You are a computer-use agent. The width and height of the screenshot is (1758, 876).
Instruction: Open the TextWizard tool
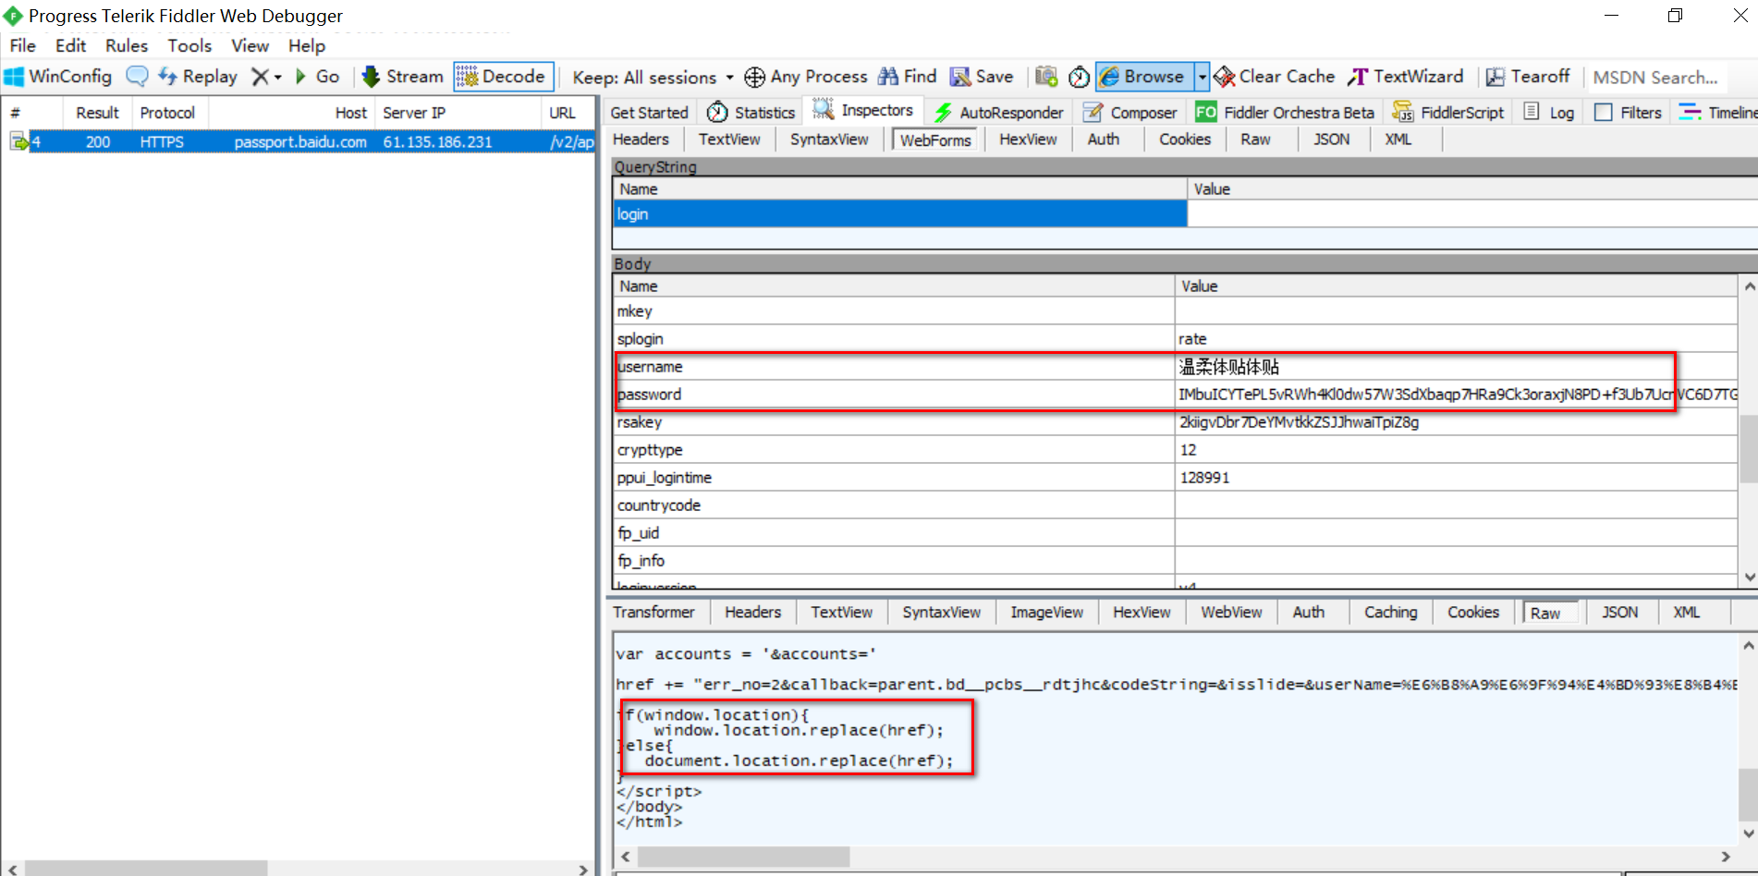point(1406,77)
